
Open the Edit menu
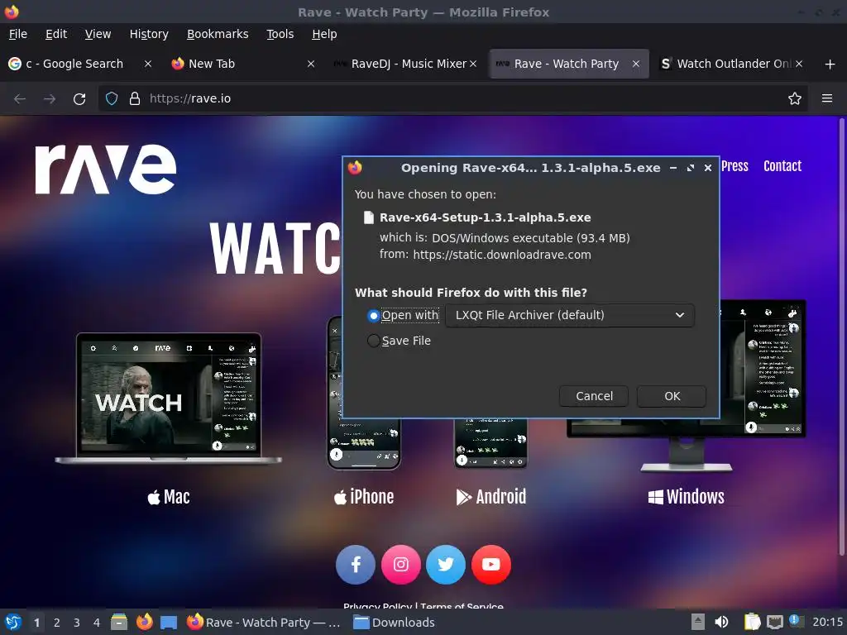pos(56,34)
